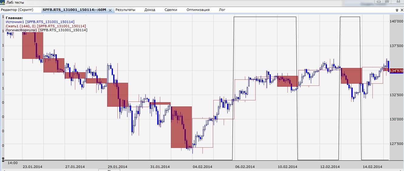Open the Доход tab
Image resolution: width=404 pixels, height=171 pixels.
click(x=150, y=10)
